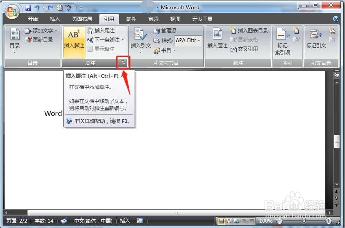Viewport: 345px width, 228px height.
Task: Switch to Web Layout view
Action: 236,221
